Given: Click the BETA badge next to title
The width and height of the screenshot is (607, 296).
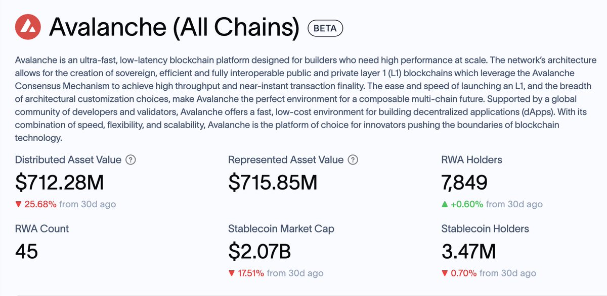Looking at the screenshot, I should (325, 28).
